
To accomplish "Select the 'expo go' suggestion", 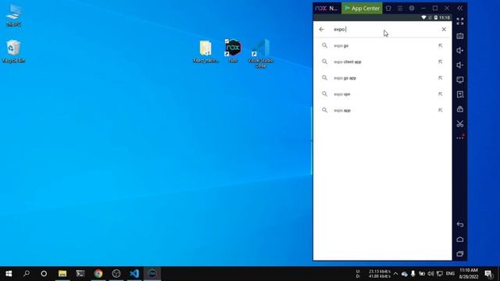I will point(382,45).
